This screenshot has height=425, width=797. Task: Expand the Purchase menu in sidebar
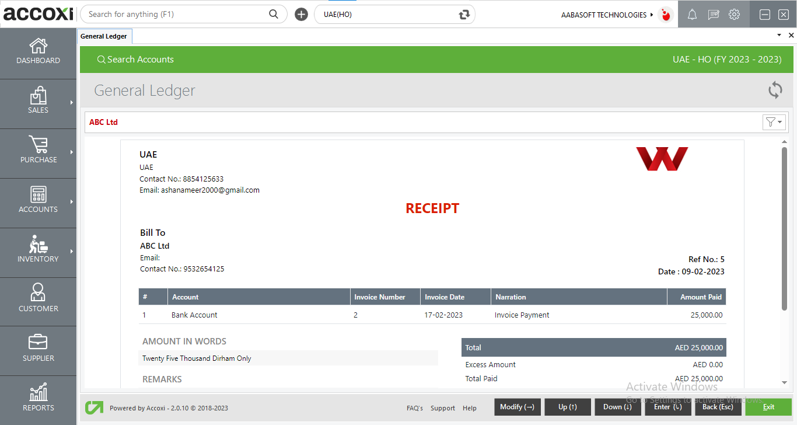[38, 150]
